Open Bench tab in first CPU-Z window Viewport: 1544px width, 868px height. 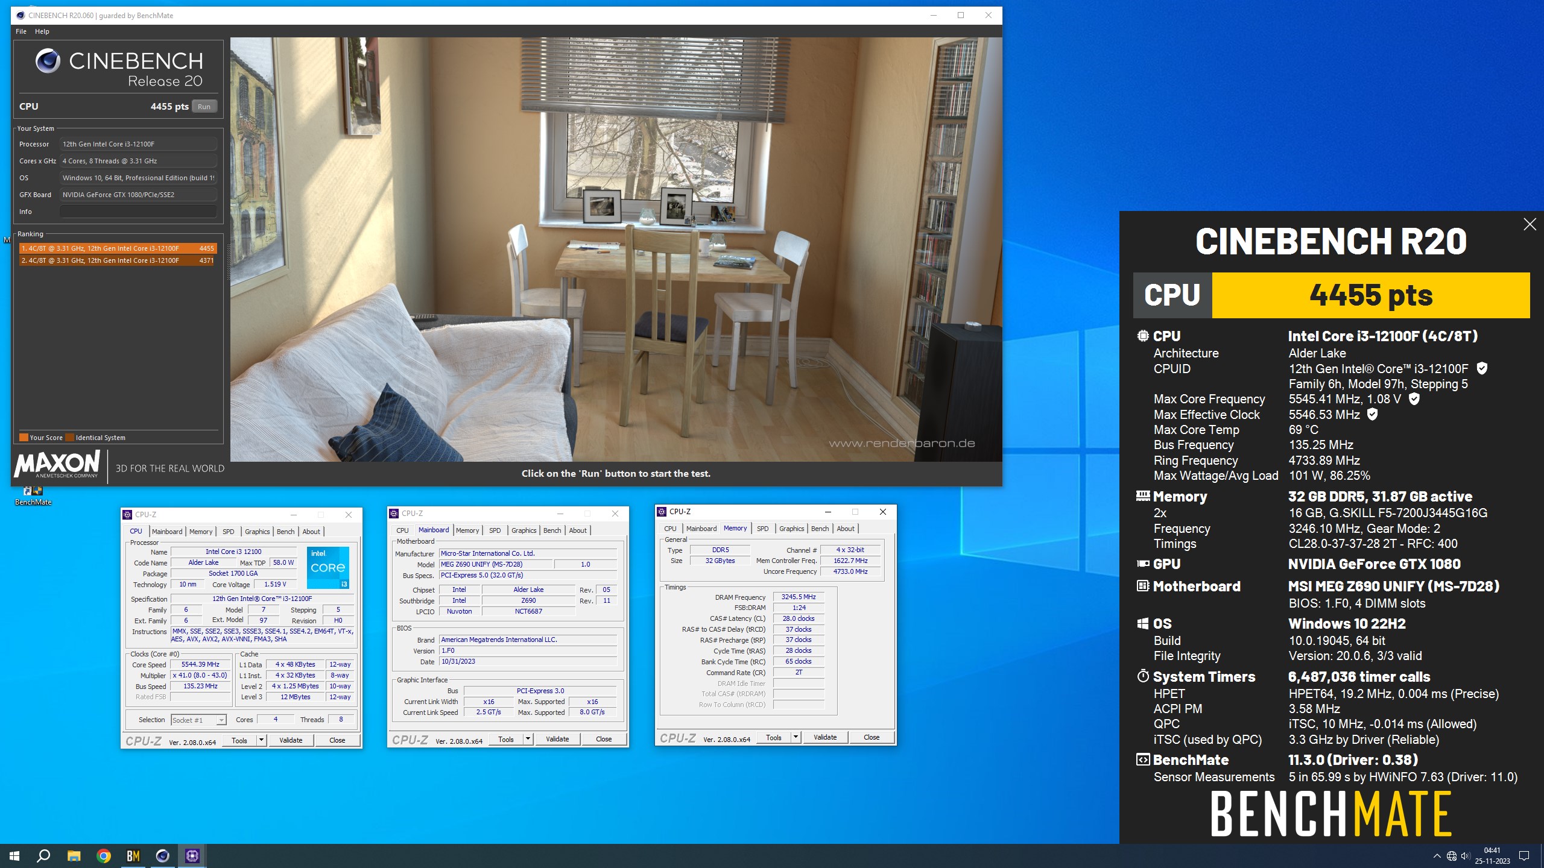coord(286,531)
